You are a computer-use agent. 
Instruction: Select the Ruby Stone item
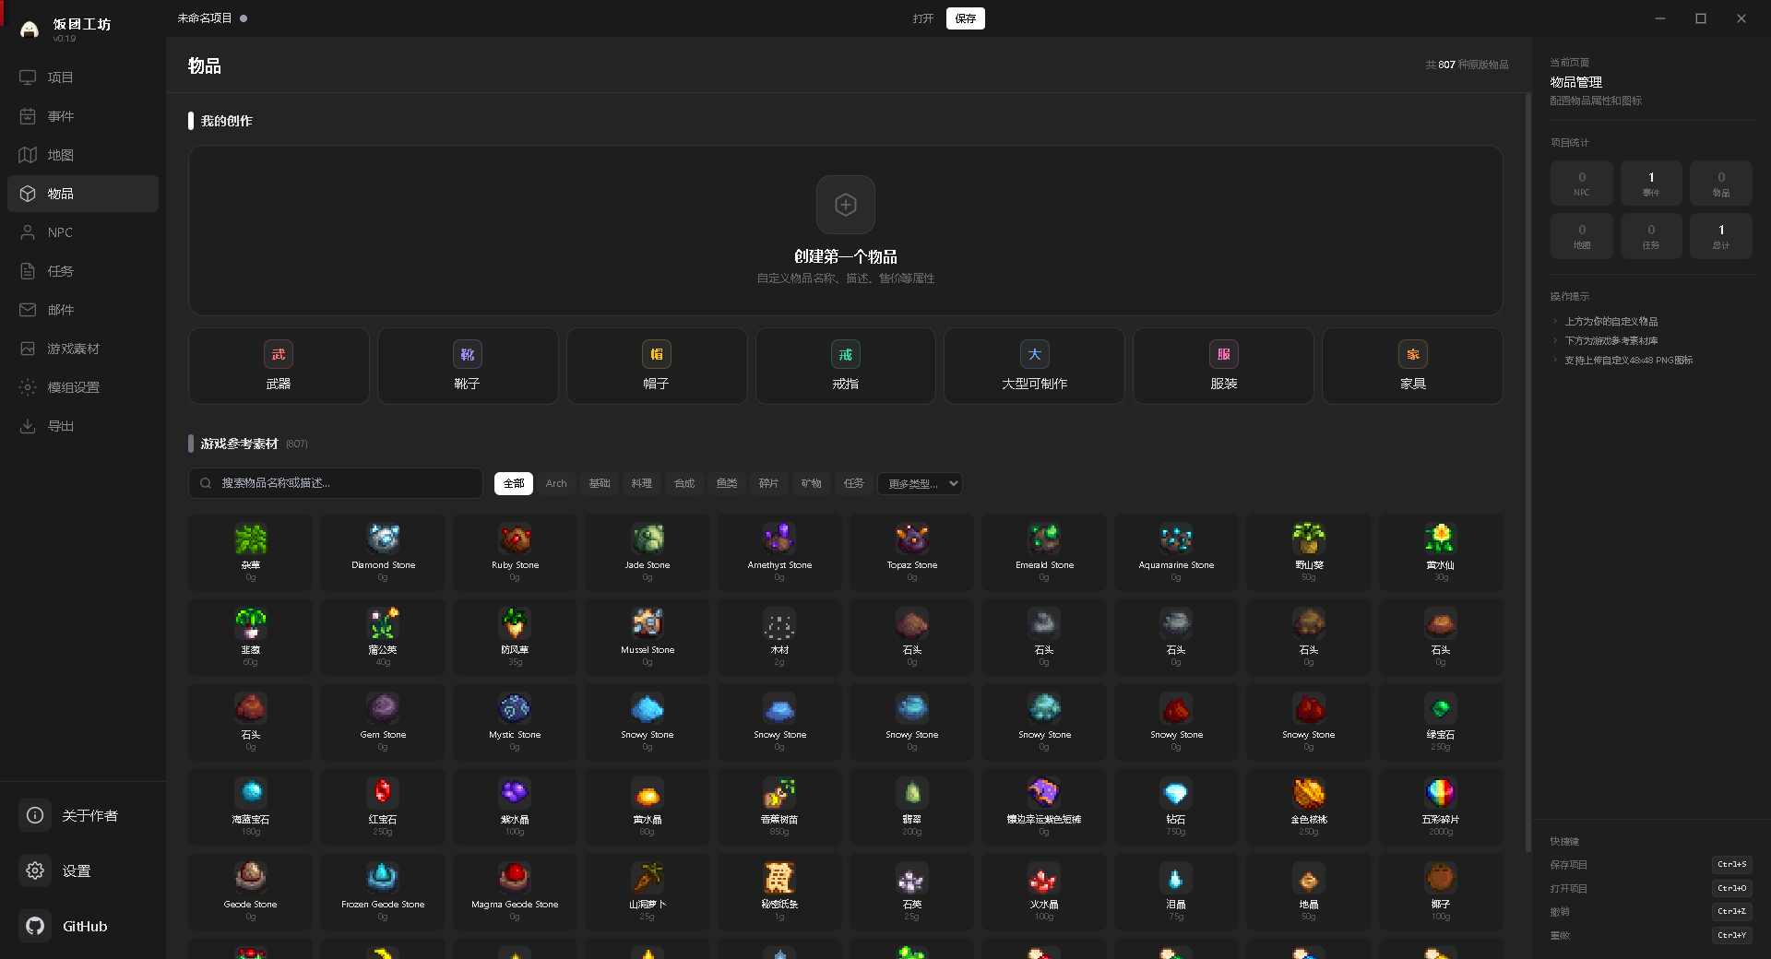click(515, 551)
